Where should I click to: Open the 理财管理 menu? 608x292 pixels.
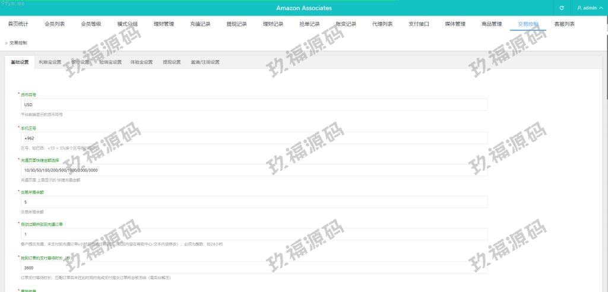[164, 24]
